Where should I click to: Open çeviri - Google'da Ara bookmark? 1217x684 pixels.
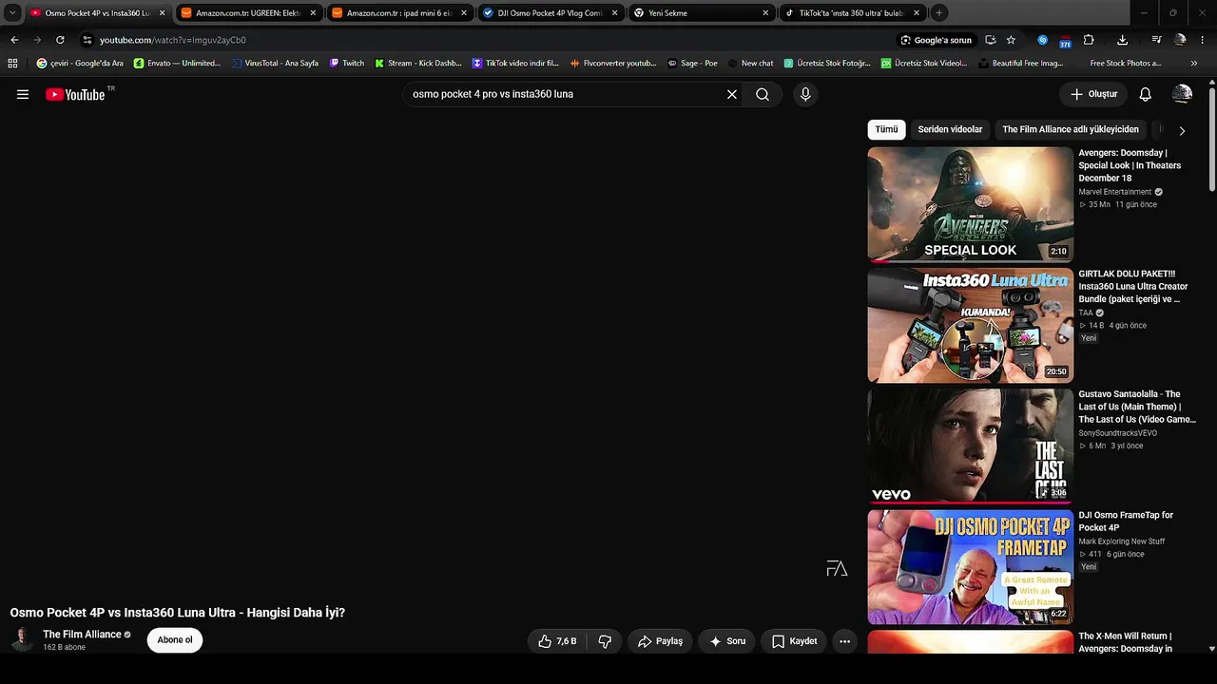(x=80, y=64)
